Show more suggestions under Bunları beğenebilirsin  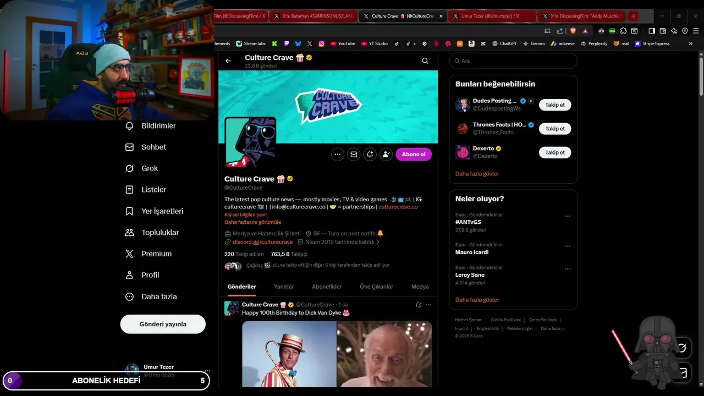[x=477, y=174]
